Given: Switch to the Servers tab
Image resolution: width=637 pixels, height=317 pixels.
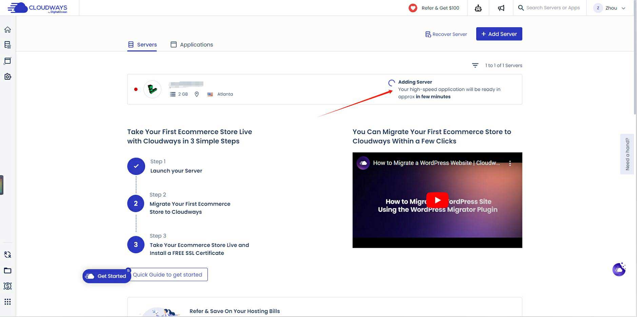Looking at the screenshot, I should (142, 44).
